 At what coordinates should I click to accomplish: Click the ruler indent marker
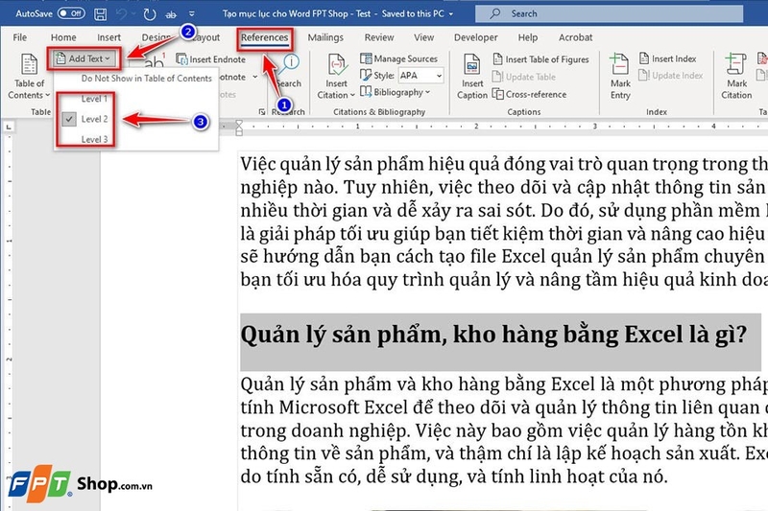pos(239,128)
